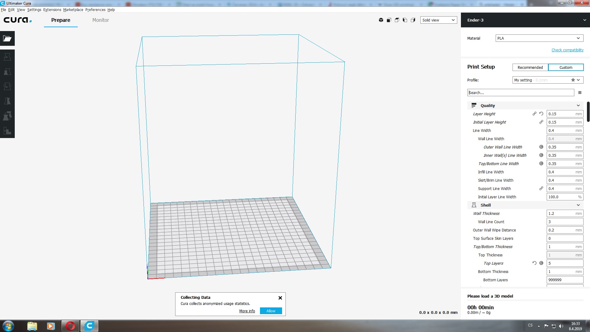Select the Scale tool icon
The width and height of the screenshot is (590, 332).
coord(7,72)
